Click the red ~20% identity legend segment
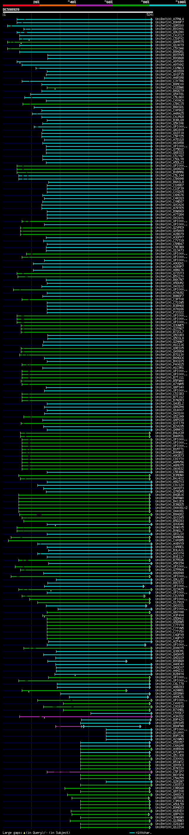The width and height of the screenshot is (189, 835). (x=21, y=5)
